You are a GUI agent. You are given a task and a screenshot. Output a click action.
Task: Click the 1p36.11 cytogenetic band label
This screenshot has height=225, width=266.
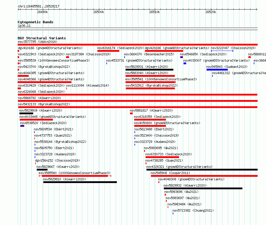coord(24,26)
